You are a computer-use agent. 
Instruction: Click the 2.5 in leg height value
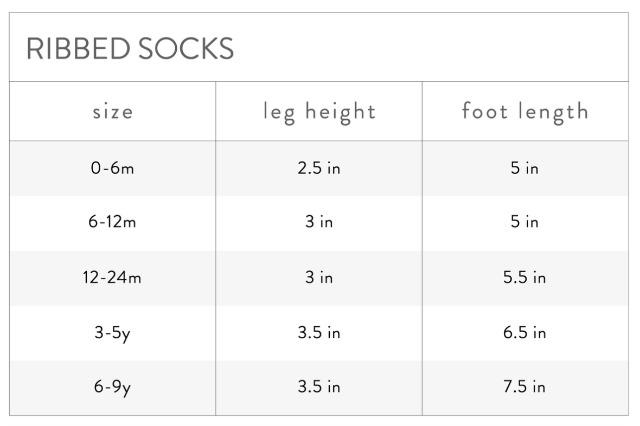(319, 168)
